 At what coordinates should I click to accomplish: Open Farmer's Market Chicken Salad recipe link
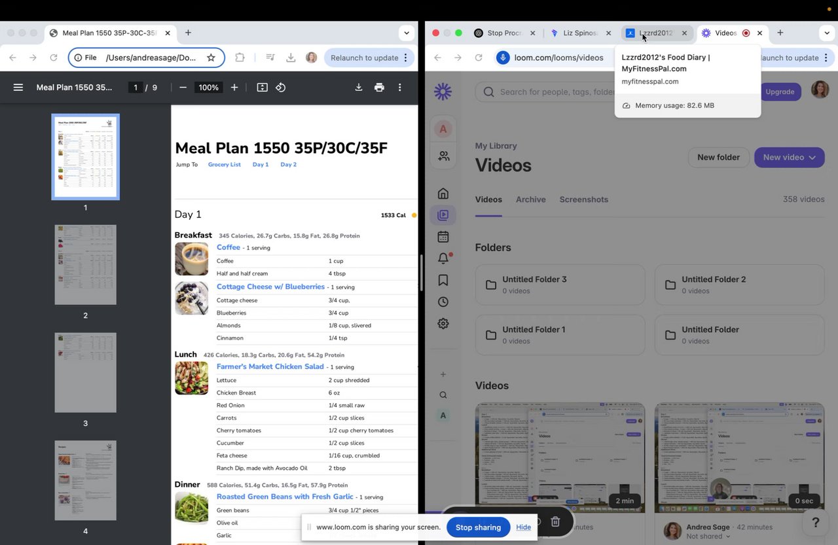pos(270,366)
